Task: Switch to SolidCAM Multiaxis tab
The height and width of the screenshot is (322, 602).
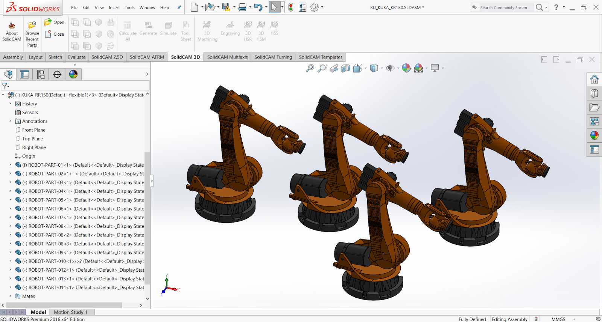Action: pyautogui.click(x=227, y=57)
